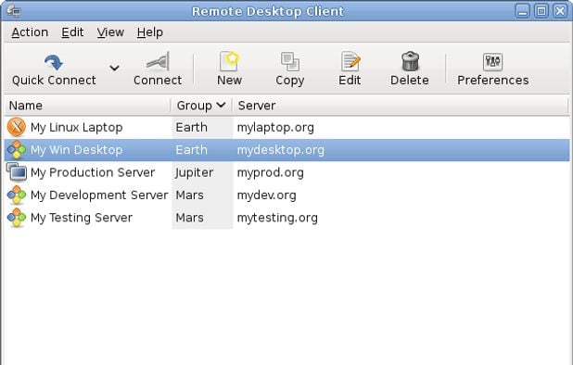Image resolution: width=573 pixels, height=365 pixels.
Task: Click the Quick Connect arrow icon
Action: point(54,62)
